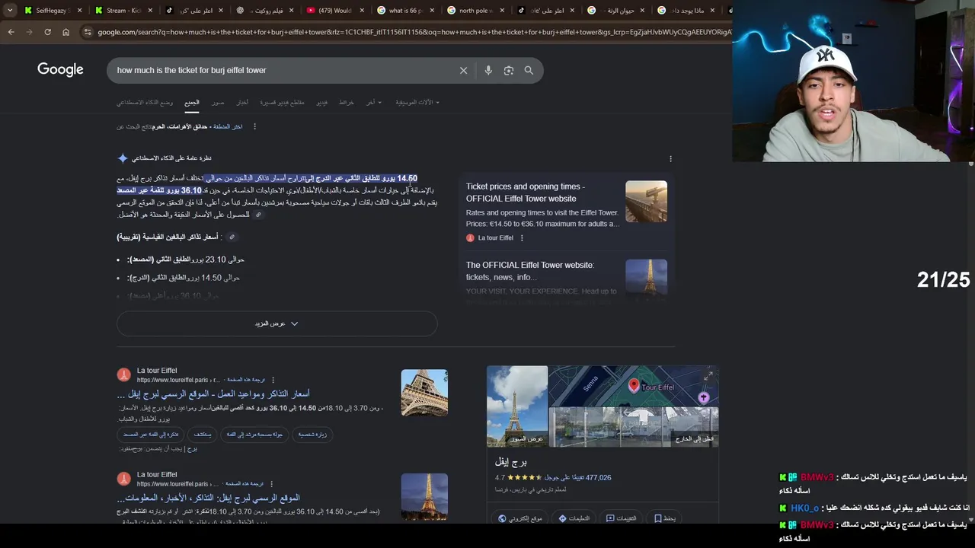Expand the 'أخر' More filters dropdown
The image size is (975, 548).
374,102
